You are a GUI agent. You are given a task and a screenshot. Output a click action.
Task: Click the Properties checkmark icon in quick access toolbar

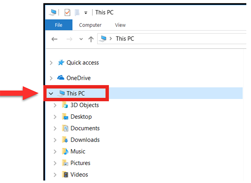[x=68, y=12]
